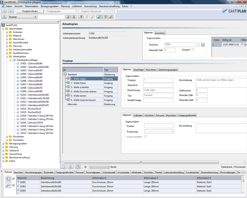Screen dimensions: 247x198
Task: Open the Nummer search field dropdown
Action: pos(36,17)
